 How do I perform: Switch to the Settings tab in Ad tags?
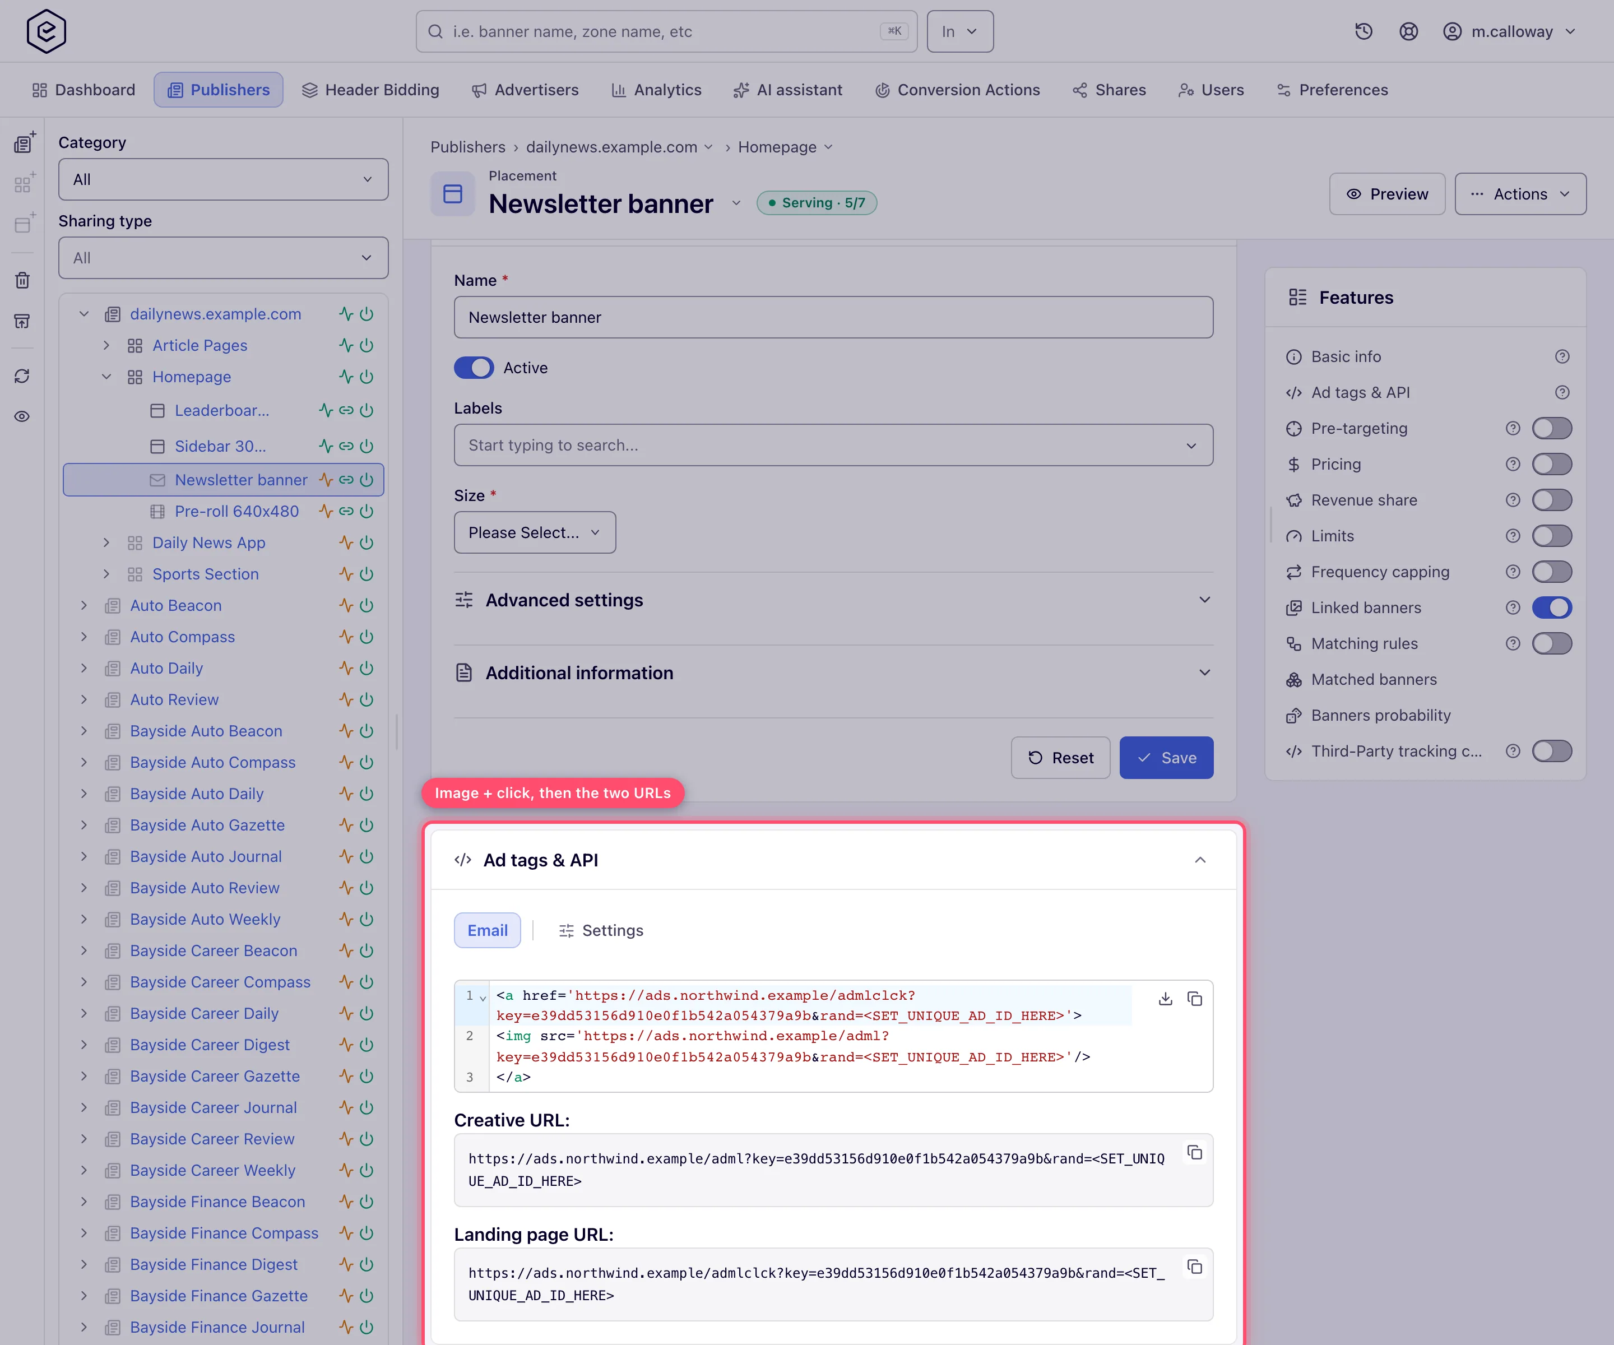pyautogui.click(x=601, y=931)
